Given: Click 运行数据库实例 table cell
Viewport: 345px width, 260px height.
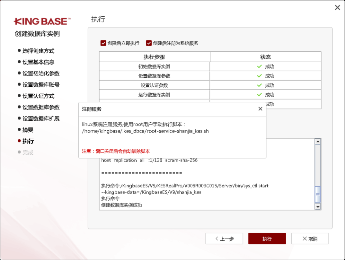Looking at the screenshot, I should pyautogui.click(x=154, y=95).
